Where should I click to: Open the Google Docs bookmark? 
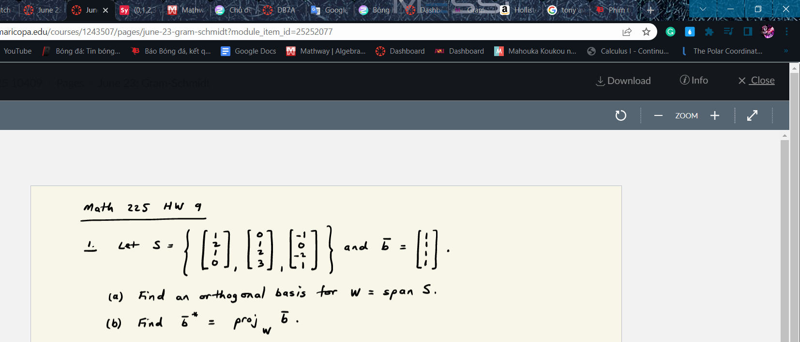[x=249, y=51]
